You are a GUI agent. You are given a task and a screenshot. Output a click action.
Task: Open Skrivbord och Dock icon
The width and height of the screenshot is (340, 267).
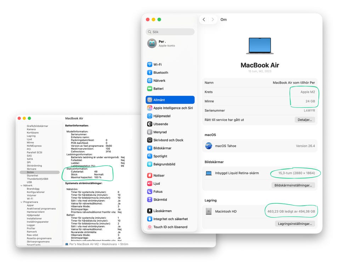(x=149, y=140)
